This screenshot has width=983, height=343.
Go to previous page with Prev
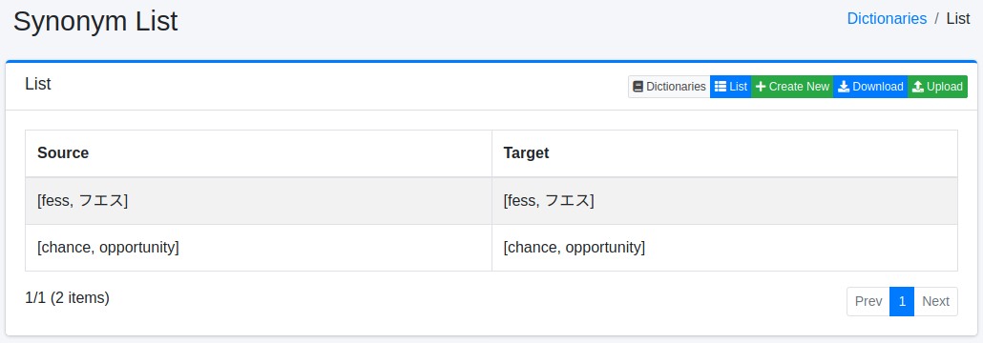click(x=868, y=302)
